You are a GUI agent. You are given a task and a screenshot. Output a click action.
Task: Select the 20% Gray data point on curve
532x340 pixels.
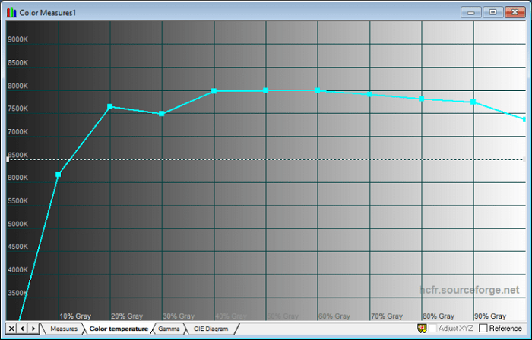[110, 107]
